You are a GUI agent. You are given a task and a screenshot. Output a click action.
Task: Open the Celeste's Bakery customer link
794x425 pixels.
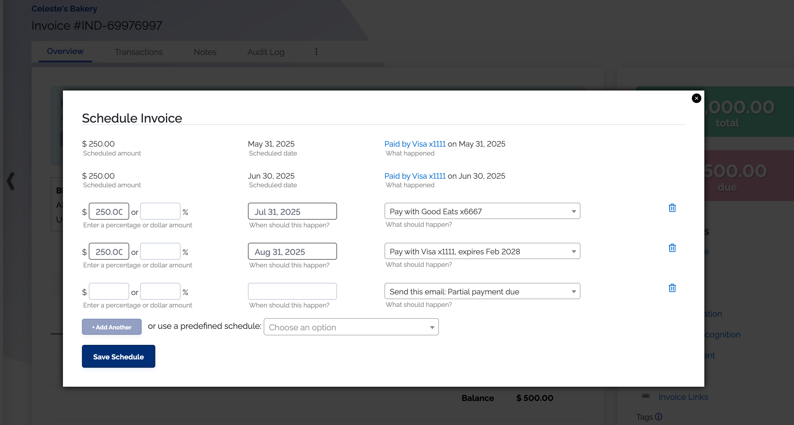[x=64, y=9]
